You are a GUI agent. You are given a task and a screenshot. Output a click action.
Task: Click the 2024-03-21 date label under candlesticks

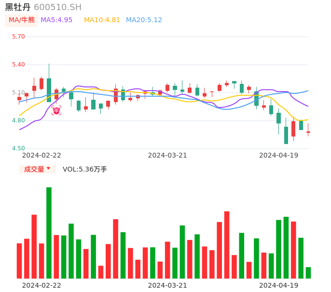click(x=167, y=155)
